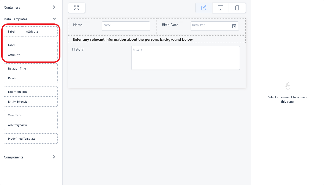324x185 pixels.
Task: Choose the Relation template item
Action: click(x=31, y=78)
